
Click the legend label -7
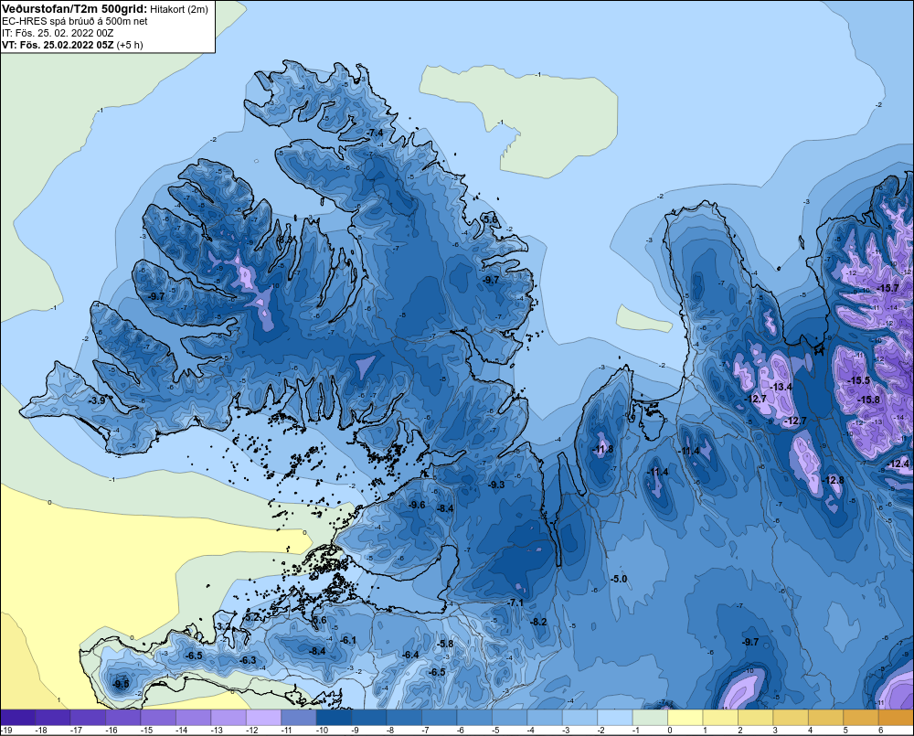426,731
